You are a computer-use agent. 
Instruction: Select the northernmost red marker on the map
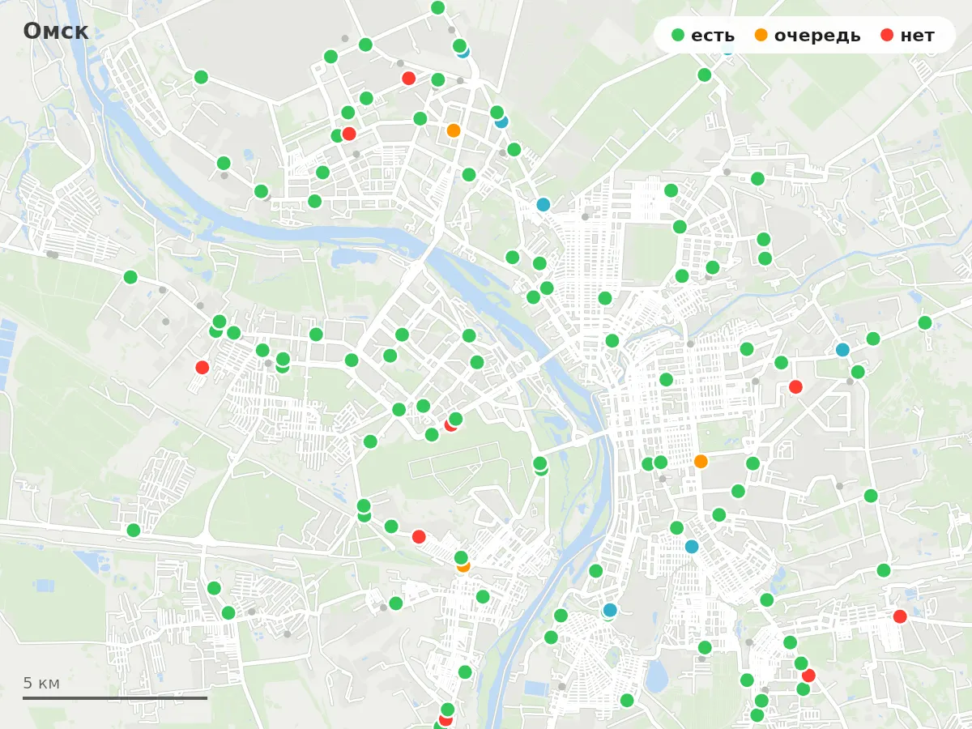click(409, 79)
